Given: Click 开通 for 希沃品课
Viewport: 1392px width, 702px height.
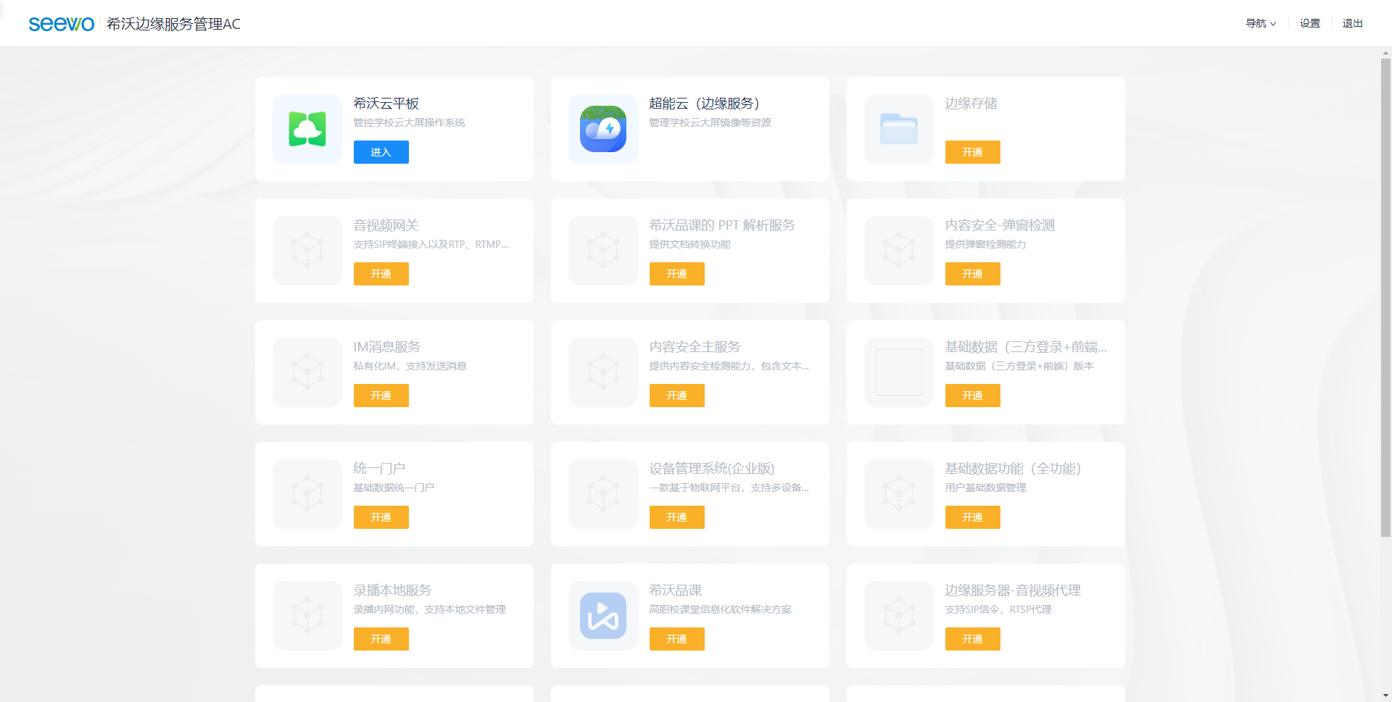Looking at the screenshot, I should click(677, 639).
